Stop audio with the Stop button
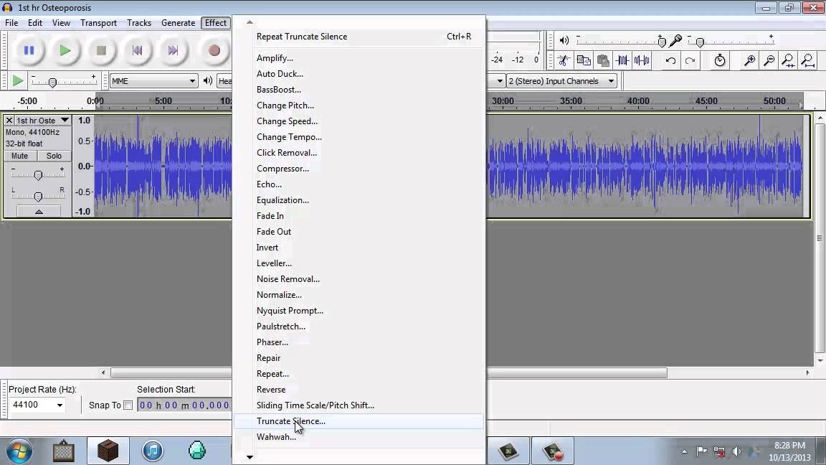Image resolution: width=826 pixels, height=465 pixels. coord(101,51)
